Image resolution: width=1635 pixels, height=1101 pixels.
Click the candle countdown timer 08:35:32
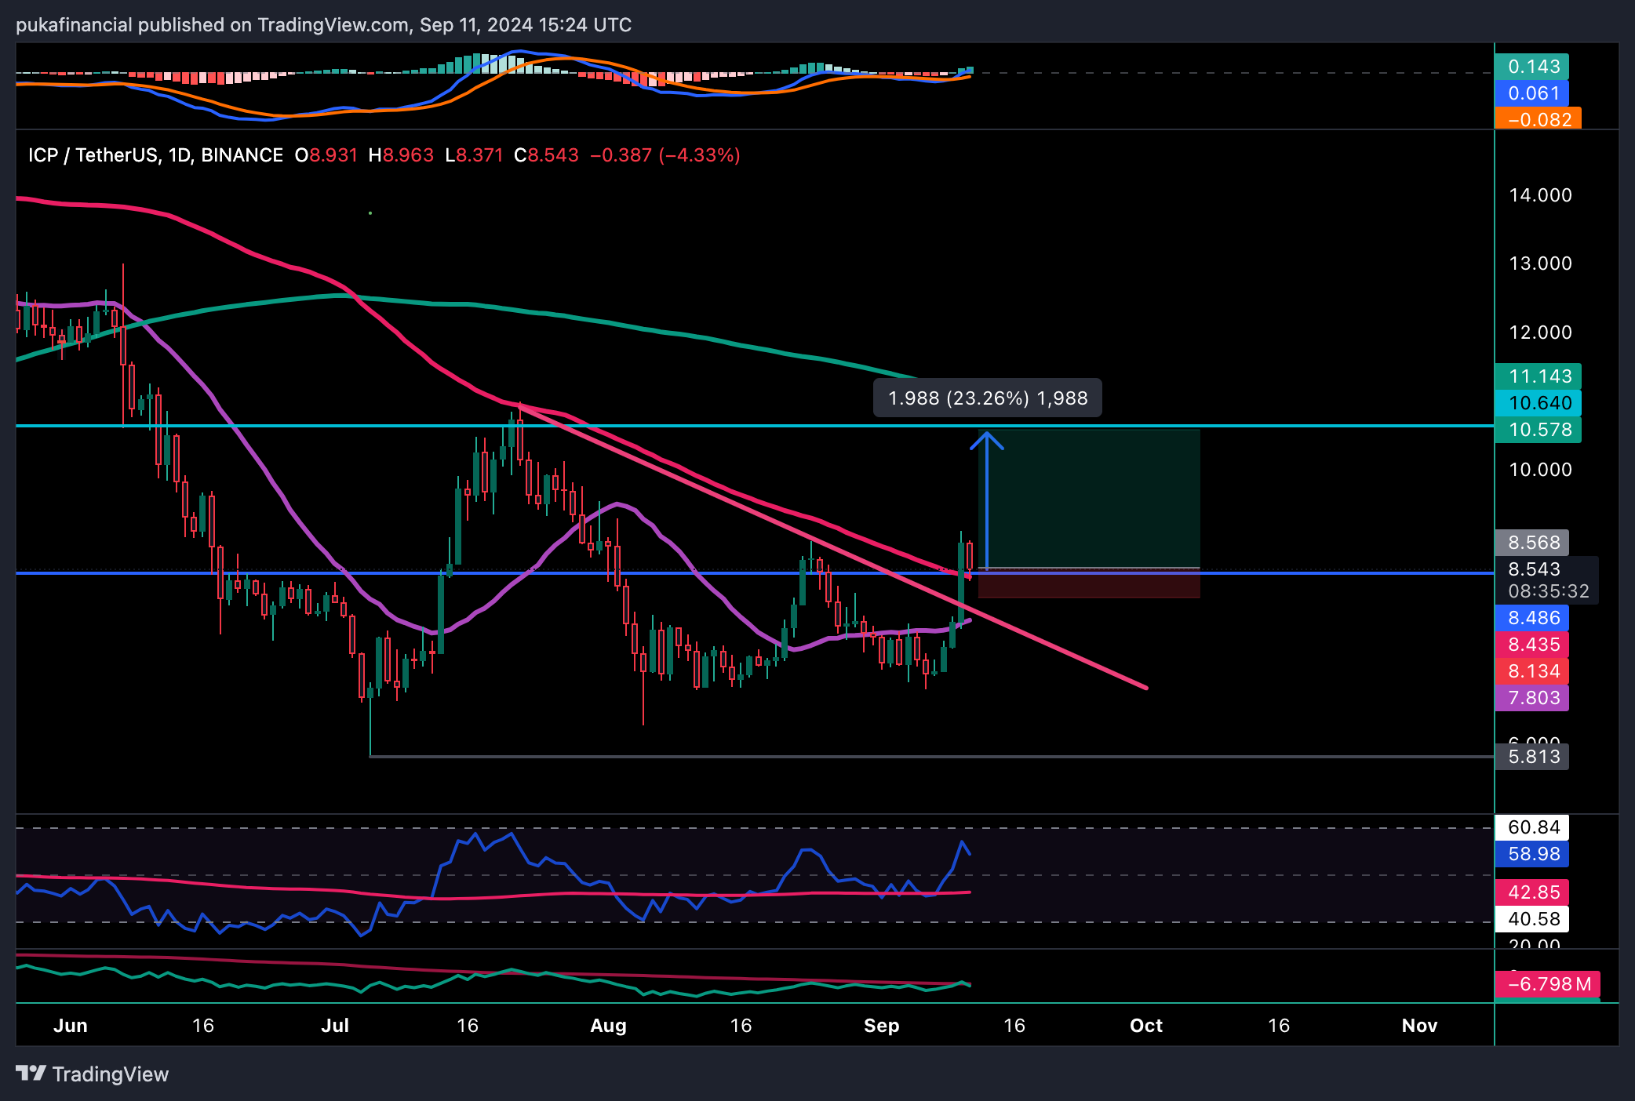[x=1548, y=591]
